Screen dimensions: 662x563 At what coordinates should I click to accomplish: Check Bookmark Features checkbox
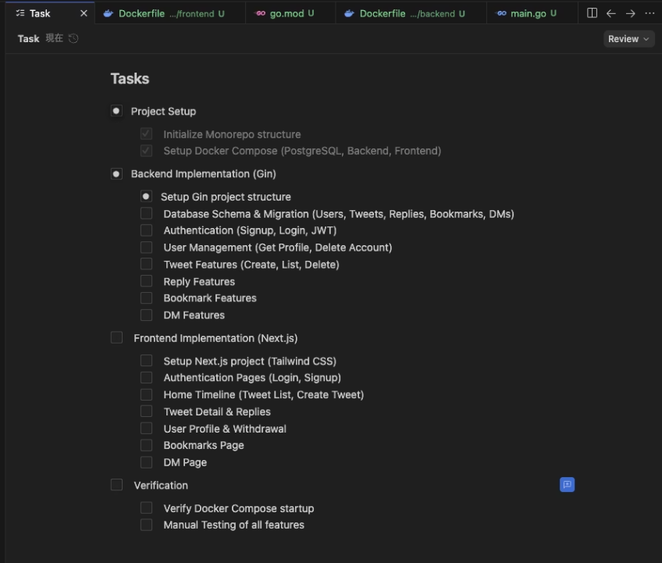(146, 298)
